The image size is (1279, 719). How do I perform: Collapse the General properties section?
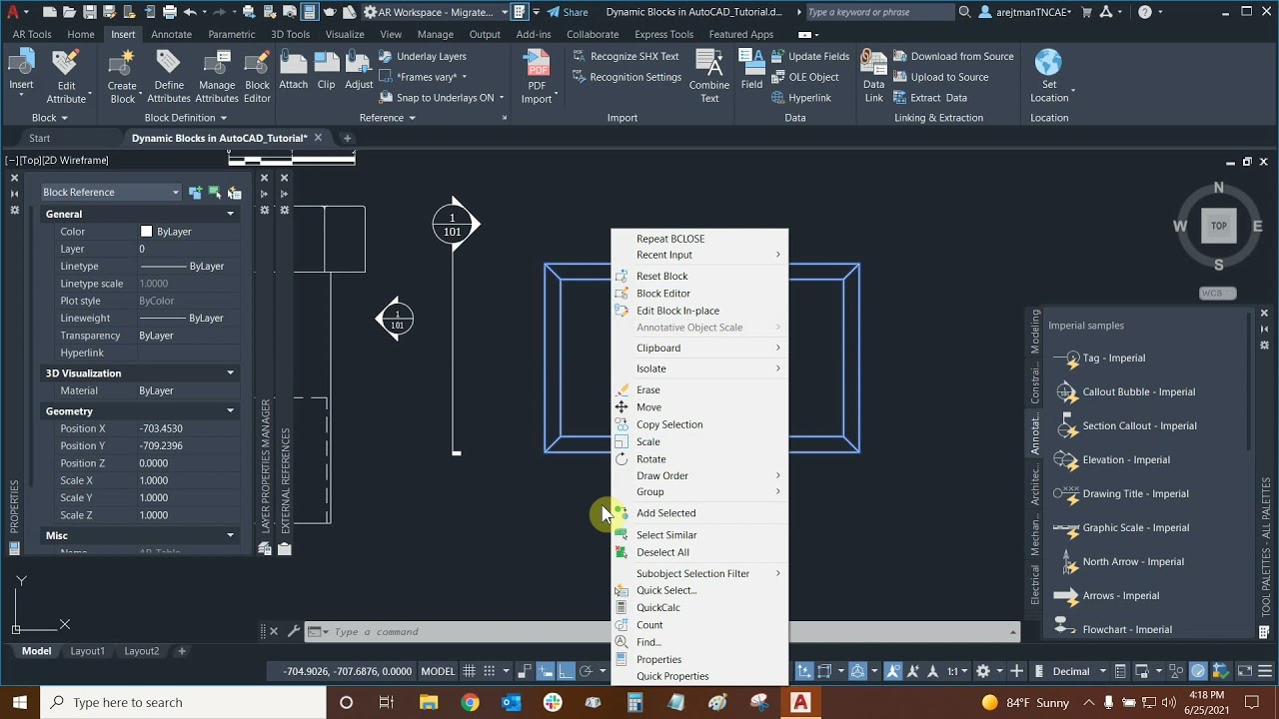(230, 214)
